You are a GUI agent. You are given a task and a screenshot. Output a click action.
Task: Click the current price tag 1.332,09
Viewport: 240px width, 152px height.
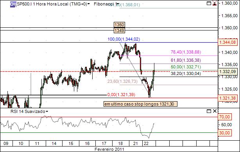227,72
